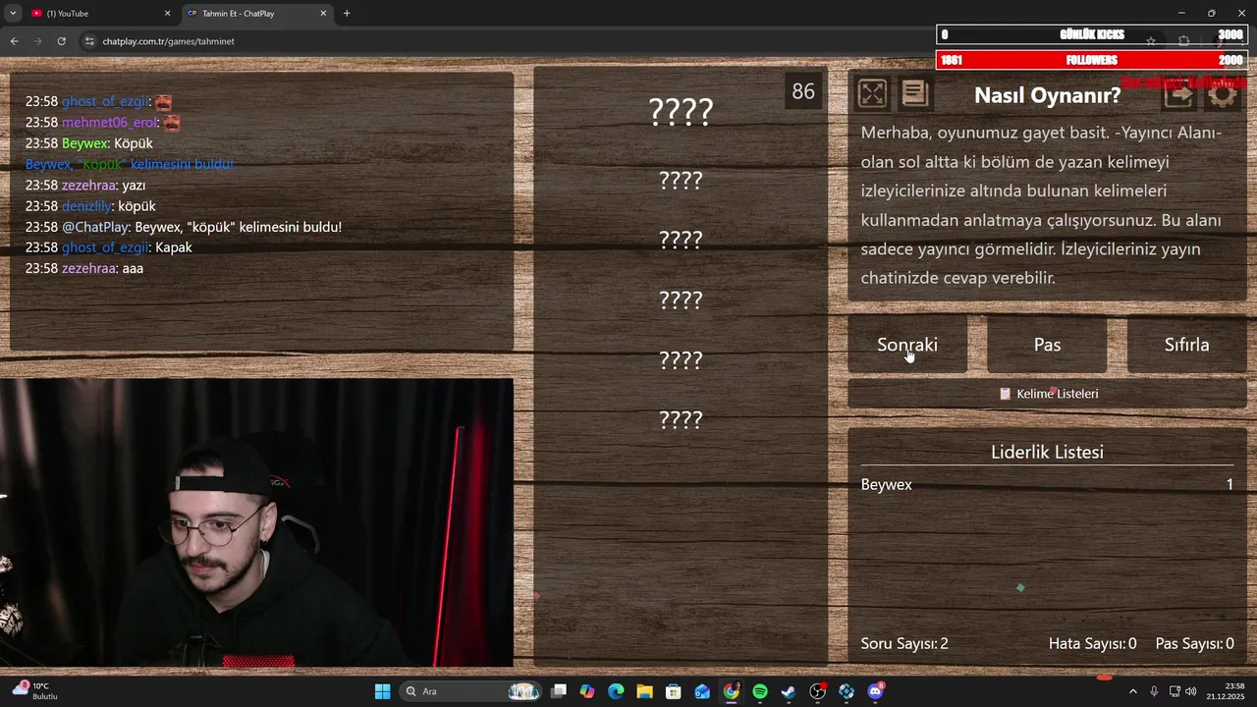Image resolution: width=1257 pixels, height=707 pixels.
Task: Click the microphone tray icon
Action: tap(1154, 691)
